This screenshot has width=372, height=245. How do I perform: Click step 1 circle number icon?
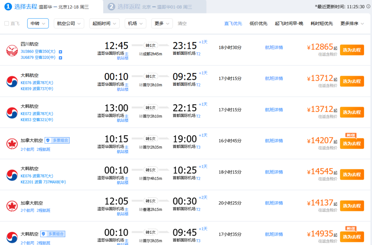click(x=8, y=7)
